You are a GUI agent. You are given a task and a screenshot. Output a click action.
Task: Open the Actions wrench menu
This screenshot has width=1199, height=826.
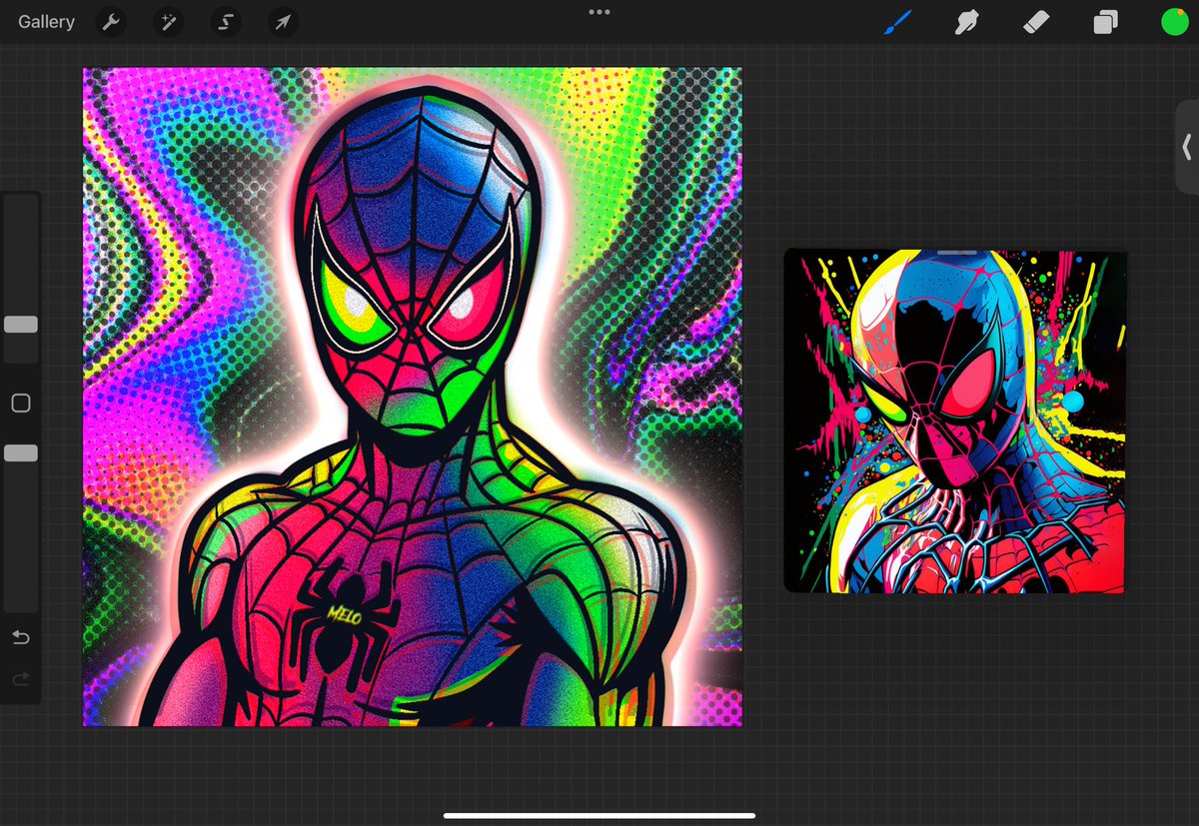point(111,22)
